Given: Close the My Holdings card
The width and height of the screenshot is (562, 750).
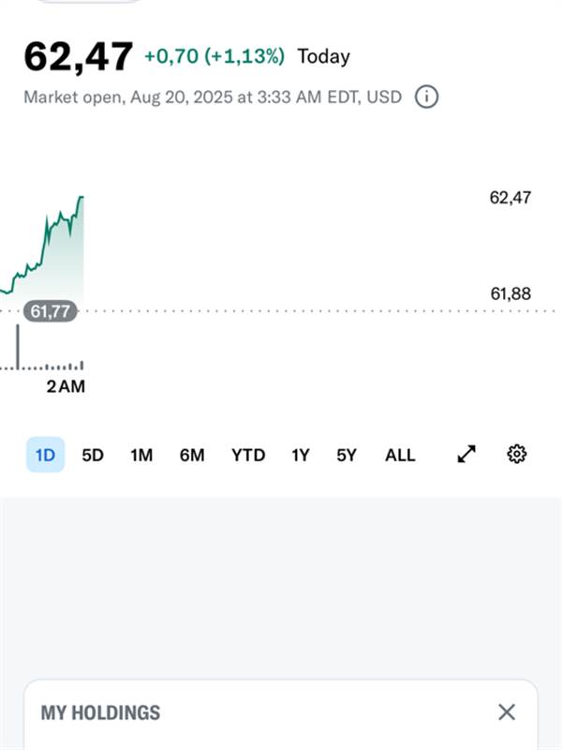Looking at the screenshot, I should click(507, 712).
